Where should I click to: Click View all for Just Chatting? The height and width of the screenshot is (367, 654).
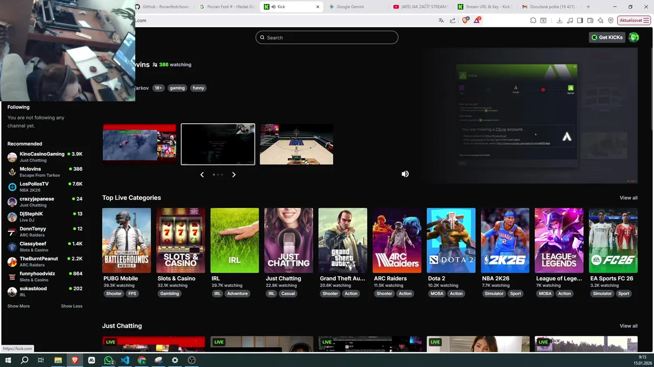pos(628,326)
